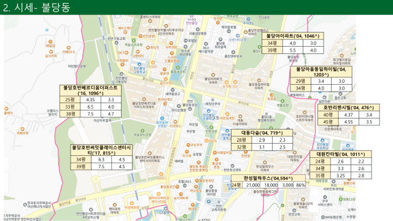Screen dimensions: 393x221
Task: Click the 천안불당고등학교 school icon
Action: click(x=139, y=64)
